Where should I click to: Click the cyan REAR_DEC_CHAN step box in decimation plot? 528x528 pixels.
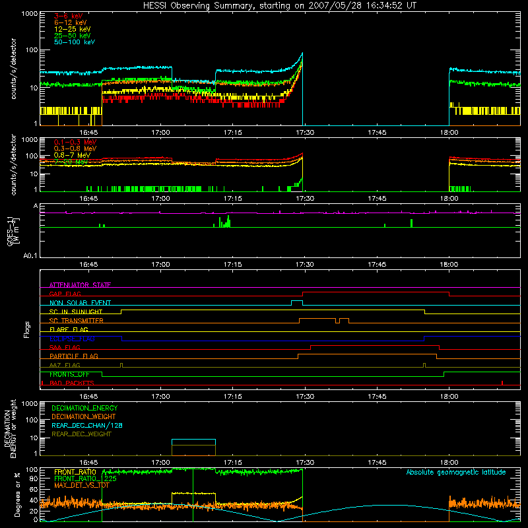click(x=193, y=442)
